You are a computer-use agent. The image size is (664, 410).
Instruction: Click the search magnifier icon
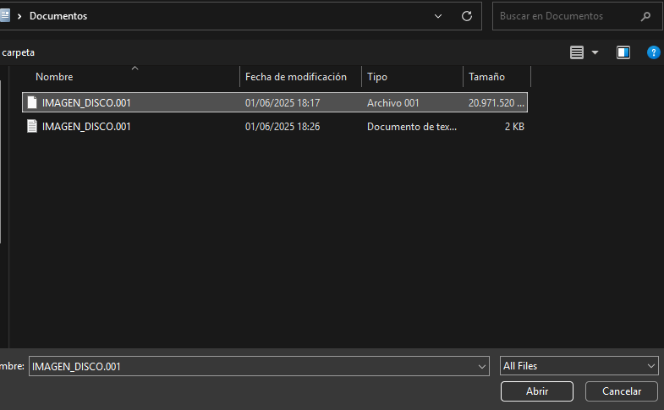coord(646,16)
